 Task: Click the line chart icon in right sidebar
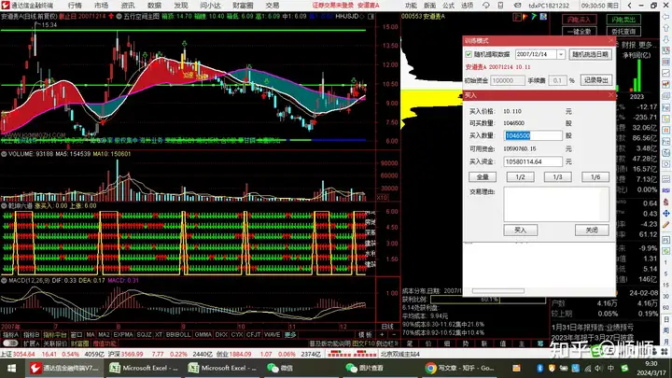[x=666, y=74]
